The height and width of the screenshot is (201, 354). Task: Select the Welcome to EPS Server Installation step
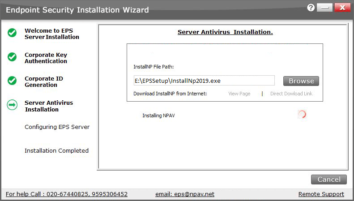(x=52, y=34)
